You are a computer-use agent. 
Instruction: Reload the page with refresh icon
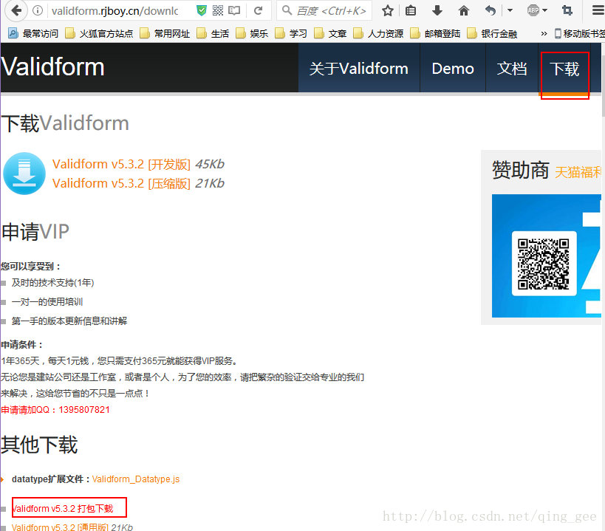(258, 10)
